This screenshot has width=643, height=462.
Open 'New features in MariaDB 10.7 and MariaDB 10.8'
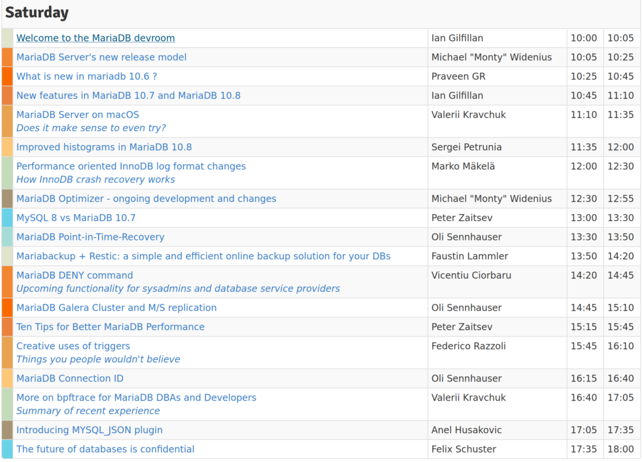coord(128,95)
